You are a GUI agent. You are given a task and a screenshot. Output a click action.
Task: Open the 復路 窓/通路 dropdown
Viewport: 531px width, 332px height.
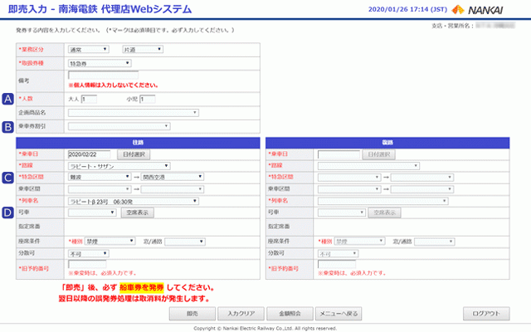tap(435, 242)
